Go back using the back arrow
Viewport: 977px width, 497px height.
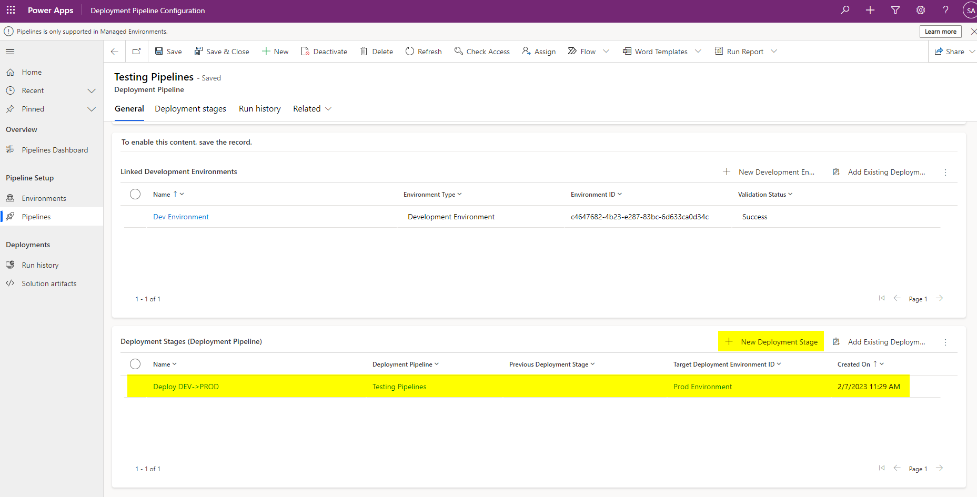(x=115, y=52)
